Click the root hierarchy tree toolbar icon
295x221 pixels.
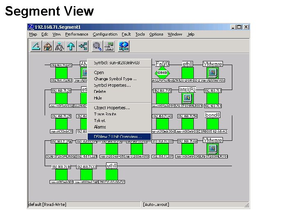click(x=59, y=46)
